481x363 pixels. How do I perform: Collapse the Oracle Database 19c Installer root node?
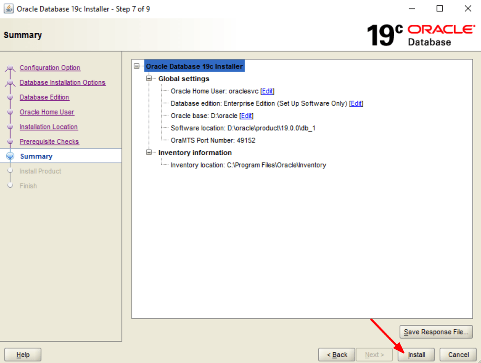(137, 66)
